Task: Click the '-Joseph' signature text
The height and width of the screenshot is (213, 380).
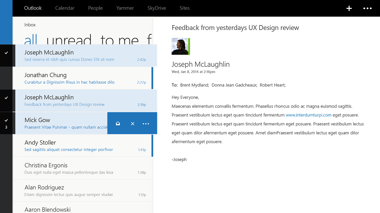Action: pos(179,159)
